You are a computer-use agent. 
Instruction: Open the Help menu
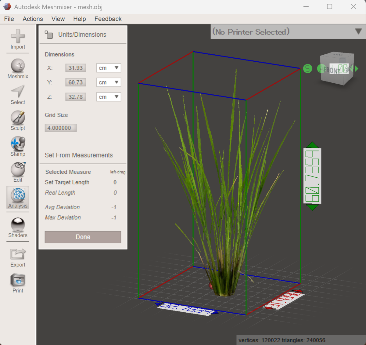click(79, 19)
